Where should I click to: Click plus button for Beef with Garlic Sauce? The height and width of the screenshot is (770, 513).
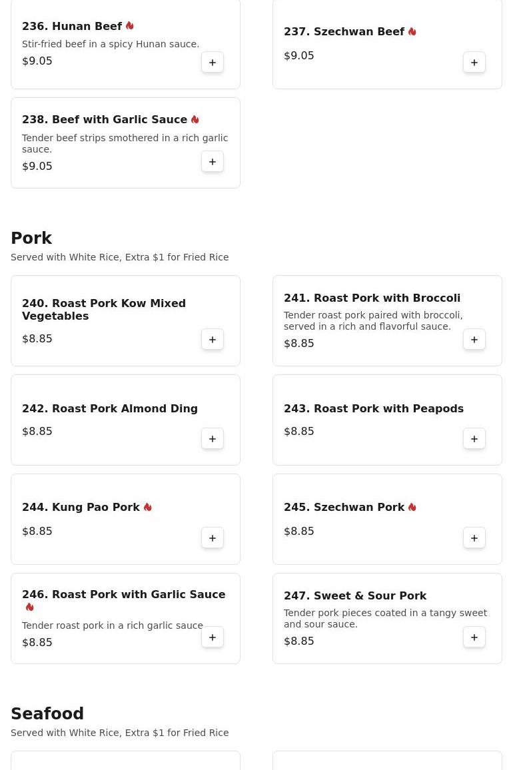(x=213, y=162)
